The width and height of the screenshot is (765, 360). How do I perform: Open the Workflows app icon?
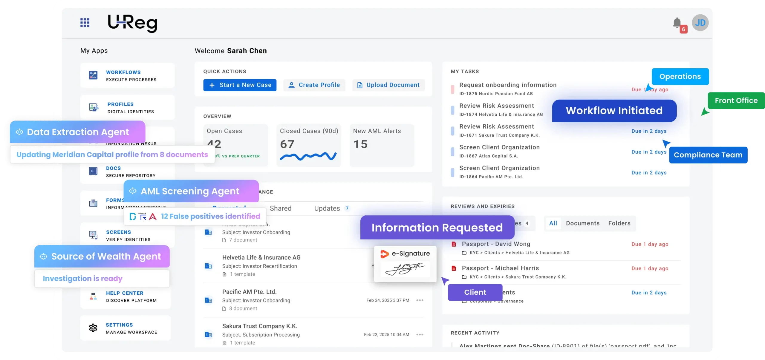coord(93,75)
